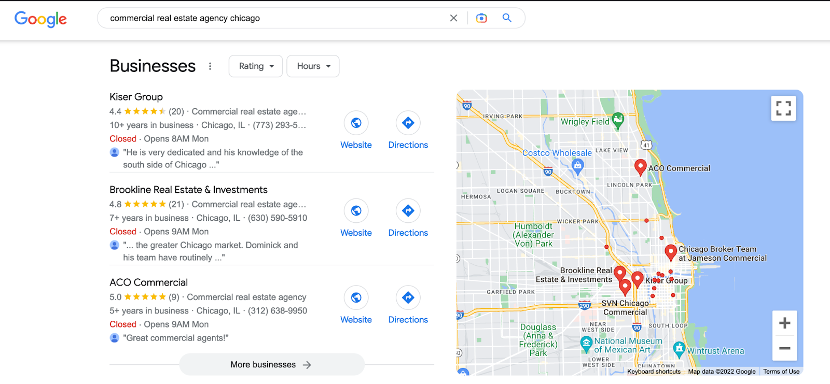Click phone number (312) 638-9950
The height and width of the screenshot is (384, 830).
click(x=278, y=311)
